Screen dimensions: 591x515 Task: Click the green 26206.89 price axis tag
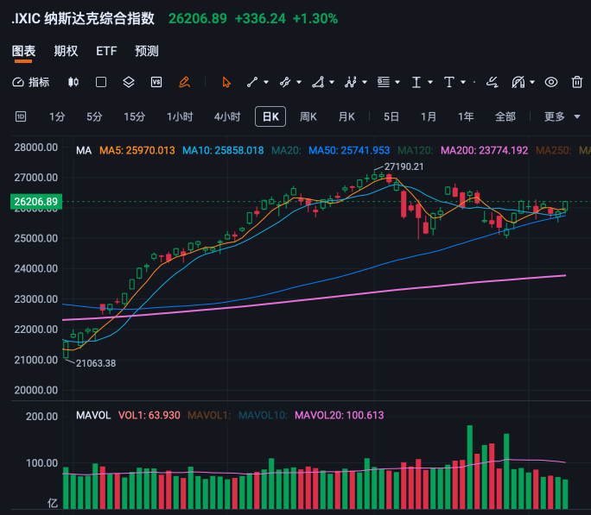pyautogui.click(x=36, y=202)
